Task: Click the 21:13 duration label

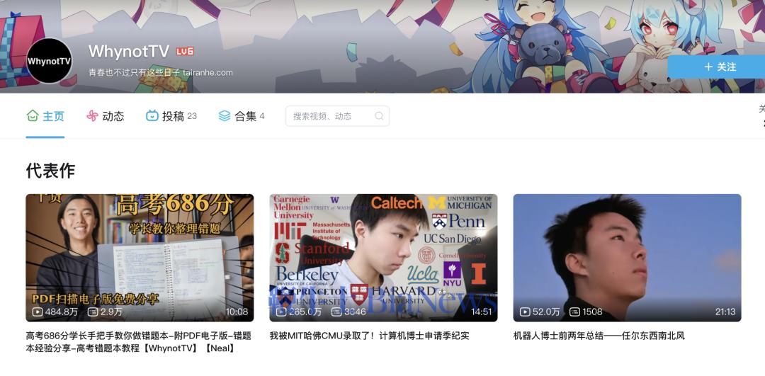Action: point(725,312)
